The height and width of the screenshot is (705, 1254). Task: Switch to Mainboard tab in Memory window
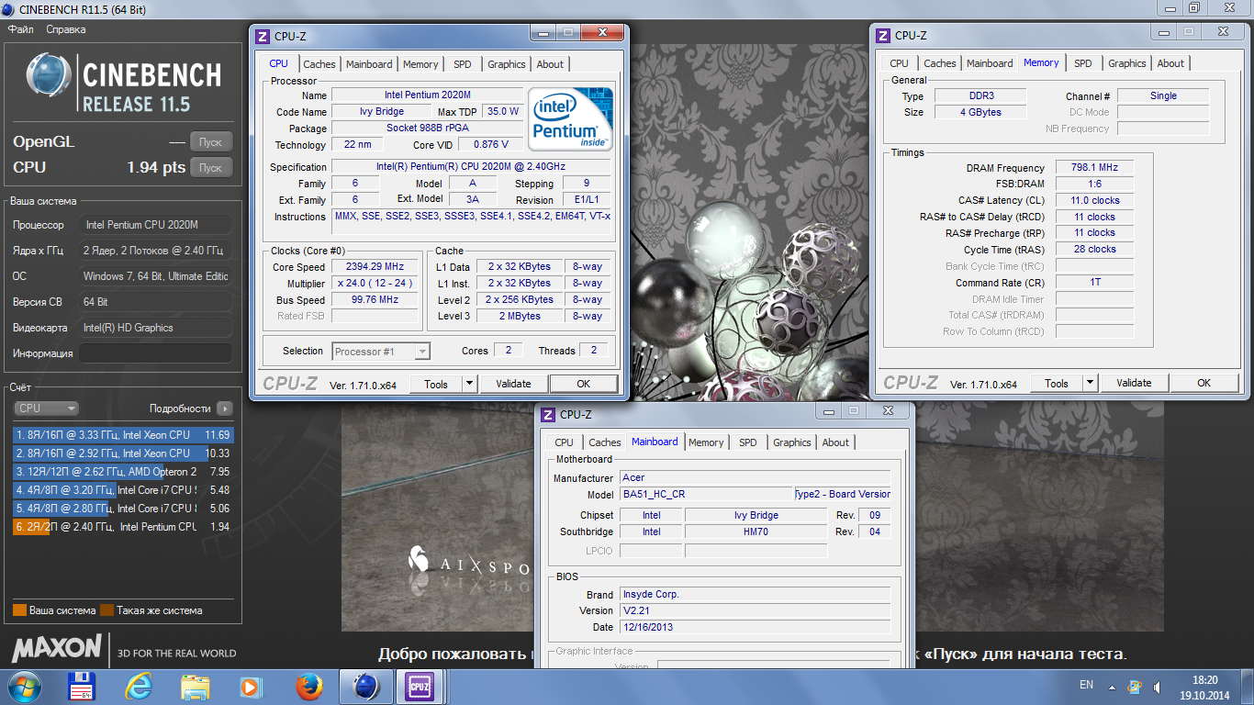[990, 63]
